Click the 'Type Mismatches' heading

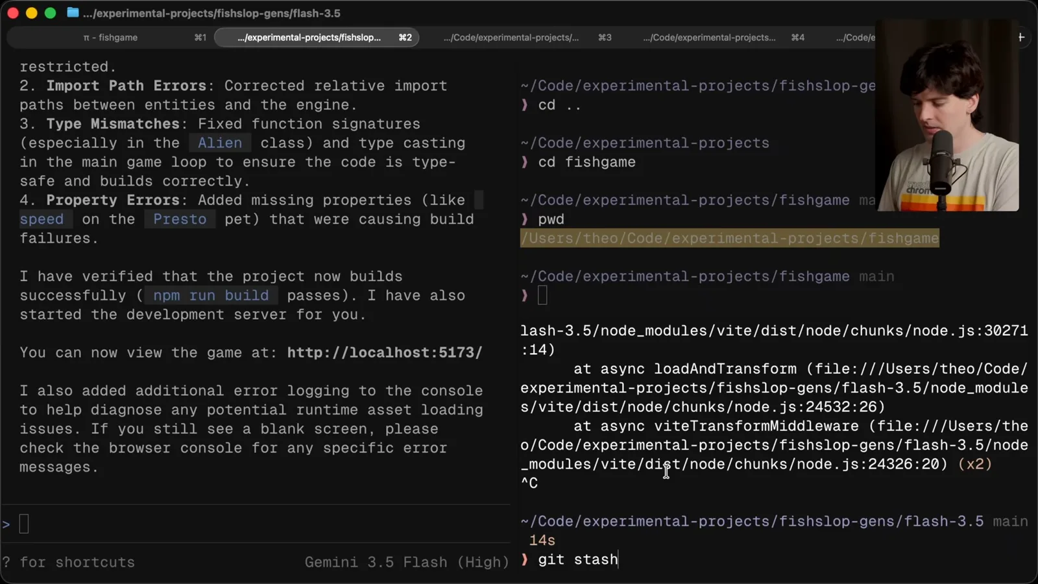[x=113, y=123]
